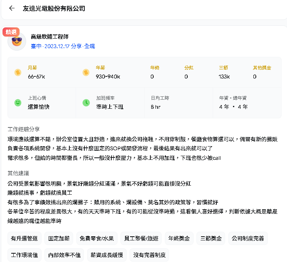Click the 其他獎金 label
Screen dimensions: 287x262
(x=262, y=68)
